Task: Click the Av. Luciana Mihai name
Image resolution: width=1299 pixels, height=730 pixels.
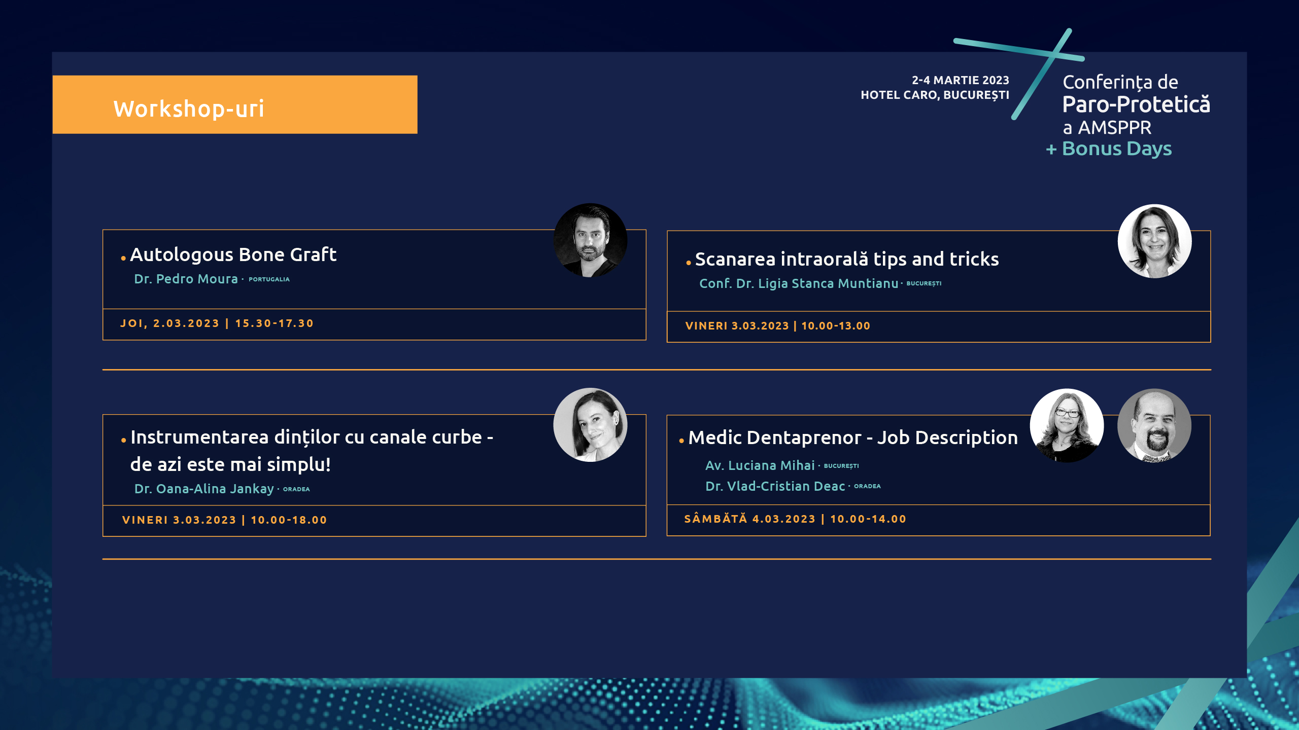Action: (760, 465)
